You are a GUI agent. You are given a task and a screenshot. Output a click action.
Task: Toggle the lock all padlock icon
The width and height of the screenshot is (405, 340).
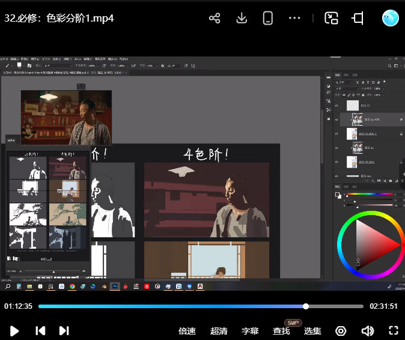tap(363, 95)
